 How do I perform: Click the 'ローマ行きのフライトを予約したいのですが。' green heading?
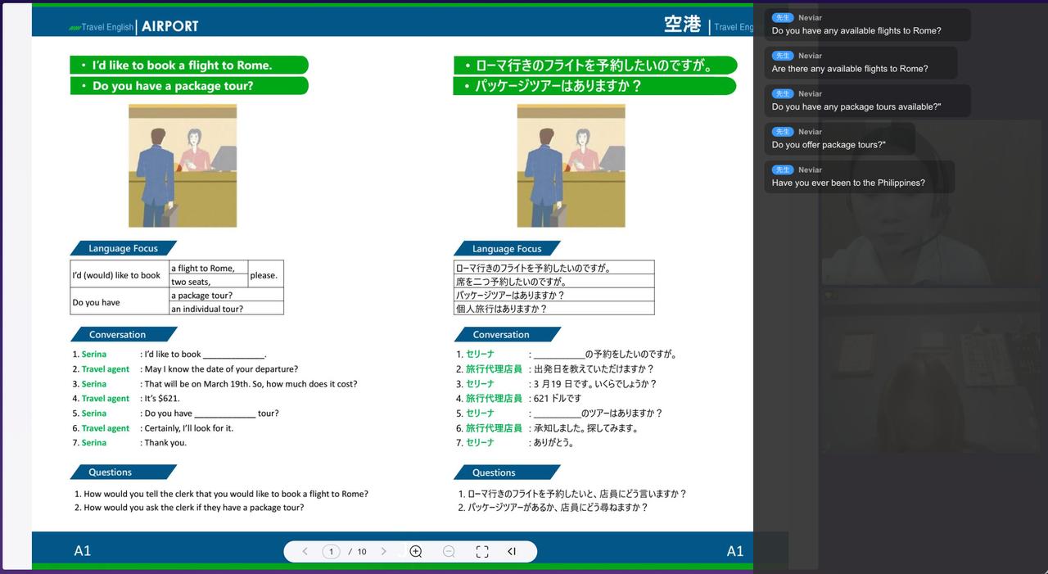(x=595, y=65)
